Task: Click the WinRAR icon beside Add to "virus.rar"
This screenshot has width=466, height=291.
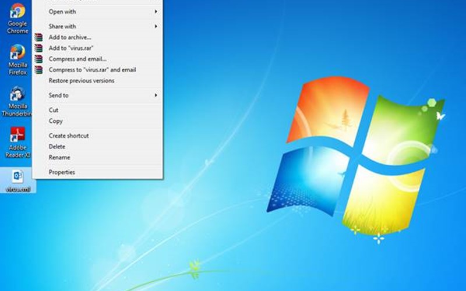Action: pyautogui.click(x=38, y=48)
